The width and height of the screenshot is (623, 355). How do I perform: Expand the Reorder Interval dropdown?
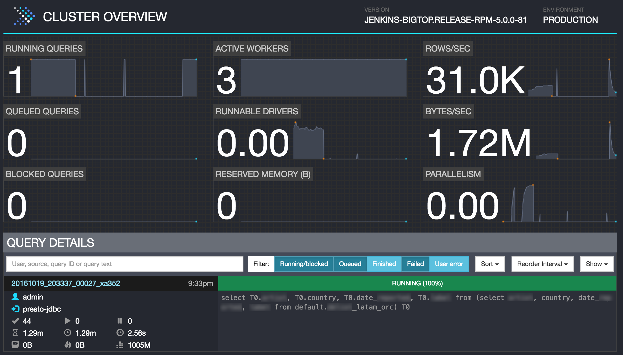(x=542, y=264)
